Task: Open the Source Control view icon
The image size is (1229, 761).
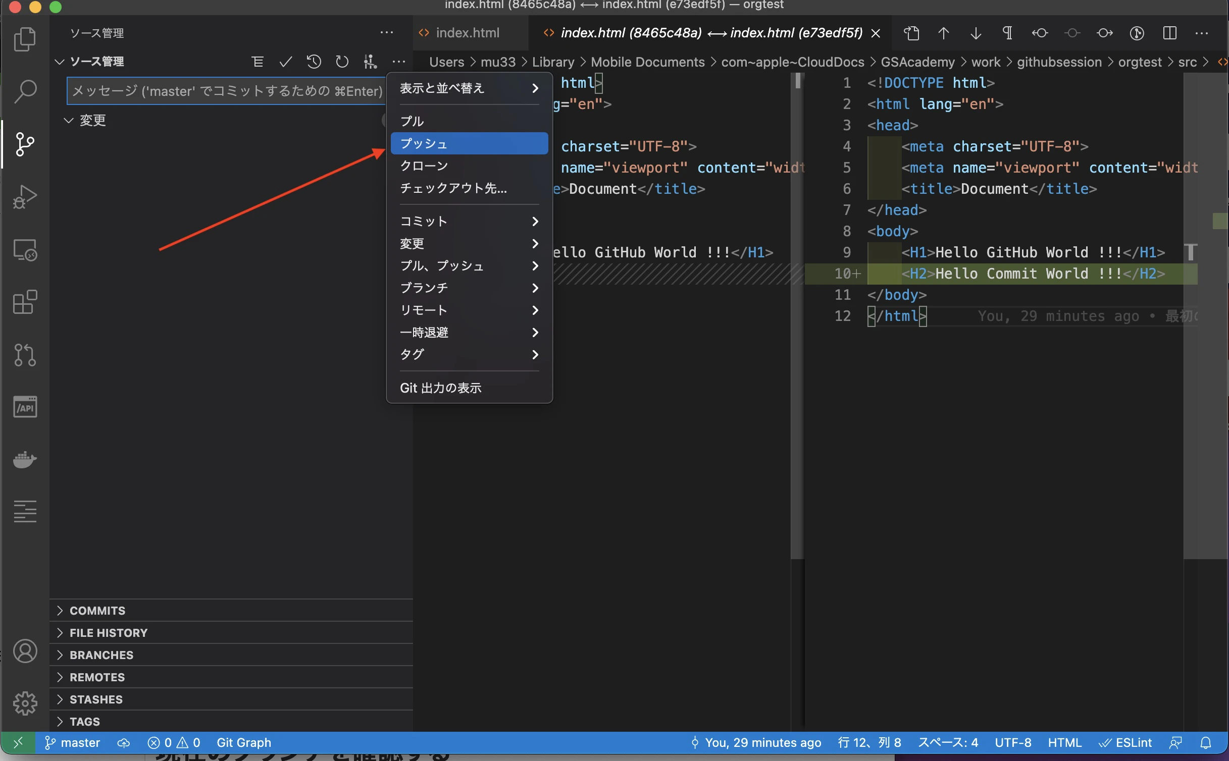Action: 25,144
